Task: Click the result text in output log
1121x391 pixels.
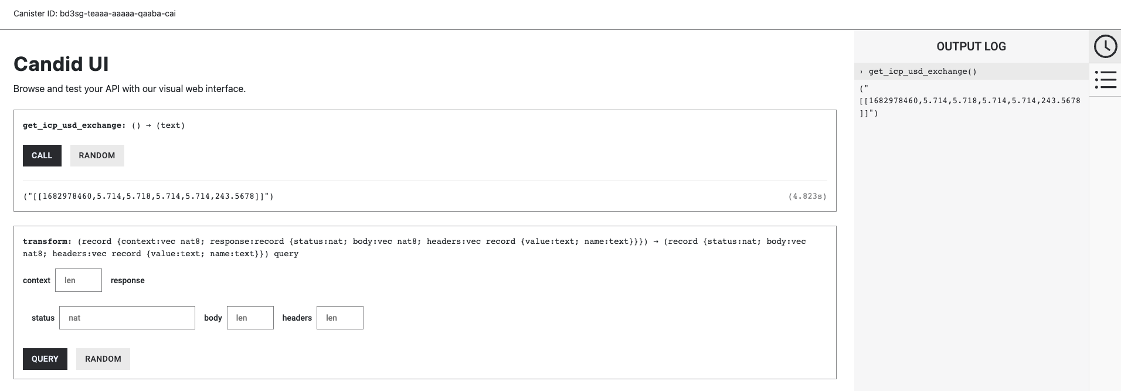Action: pyautogui.click(x=970, y=101)
